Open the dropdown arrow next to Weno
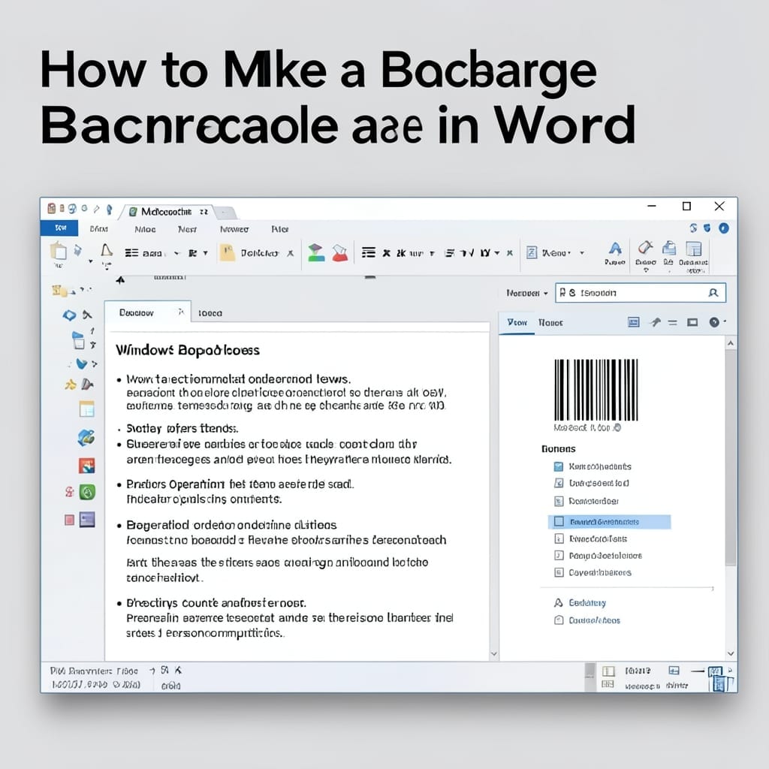Viewport: 769px width, 769px height. click(x=582, y=253)
